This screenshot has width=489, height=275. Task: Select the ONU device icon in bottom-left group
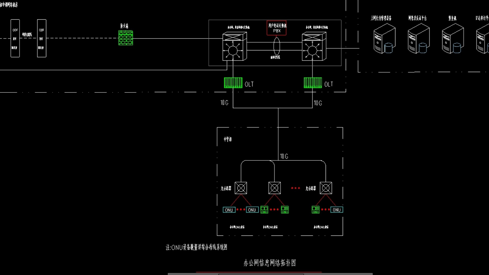[x=229, y=210]
